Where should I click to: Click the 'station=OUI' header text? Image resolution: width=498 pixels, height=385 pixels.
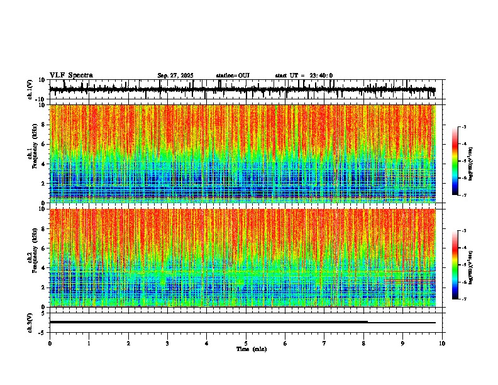click(x=233, y=75)
